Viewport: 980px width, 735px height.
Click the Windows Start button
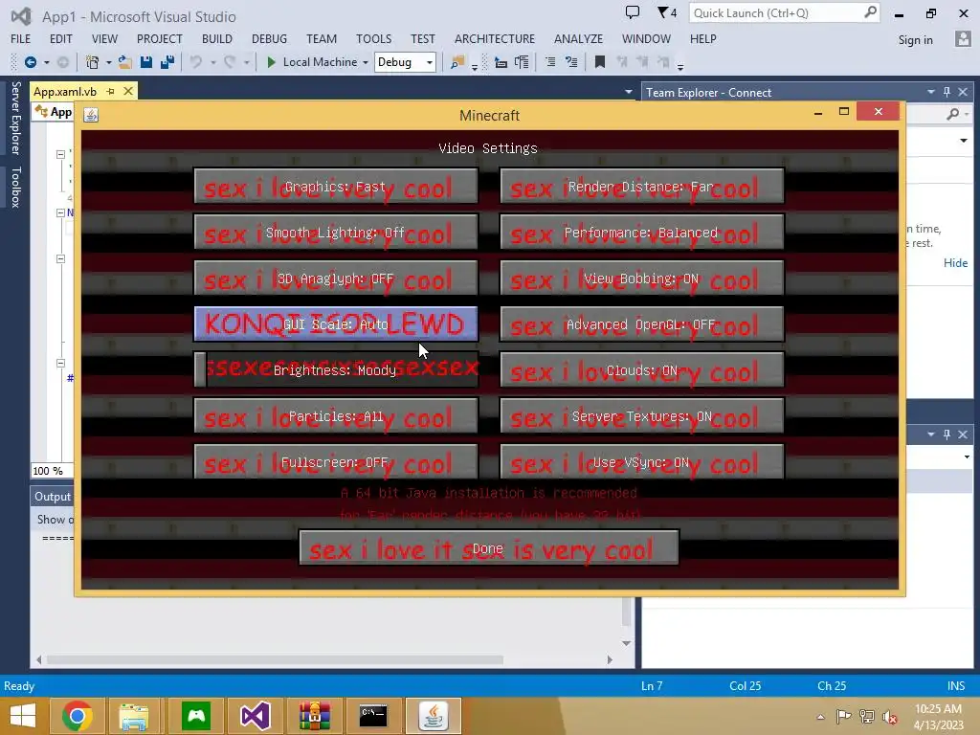pyautogui.click(x=23, y=716)
